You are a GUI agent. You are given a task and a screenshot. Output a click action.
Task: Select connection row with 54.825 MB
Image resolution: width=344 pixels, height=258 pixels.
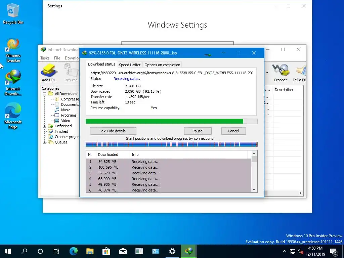(x=169, y=162)
